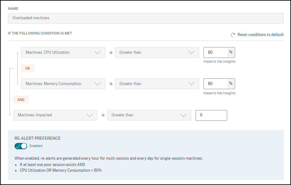The width and height of the screenshot is (291, 185).
Task: Click the Enabled label beside the toggle
Action: tap(36, 146)
